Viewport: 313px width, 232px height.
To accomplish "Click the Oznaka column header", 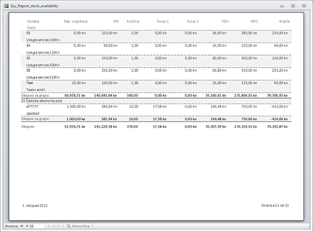I will (x=33, y=21).
